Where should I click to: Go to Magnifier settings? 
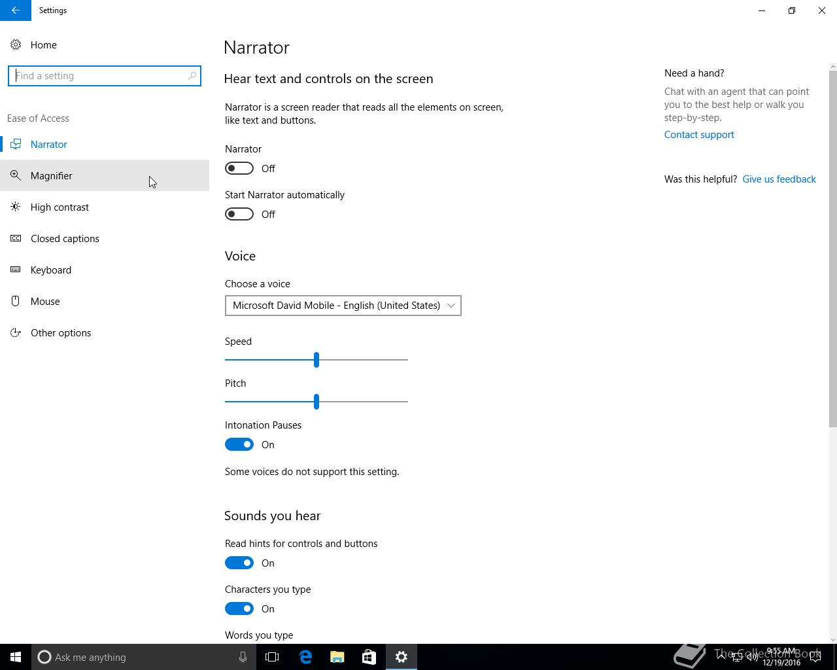pyautogui.click(x=105, y=175)
